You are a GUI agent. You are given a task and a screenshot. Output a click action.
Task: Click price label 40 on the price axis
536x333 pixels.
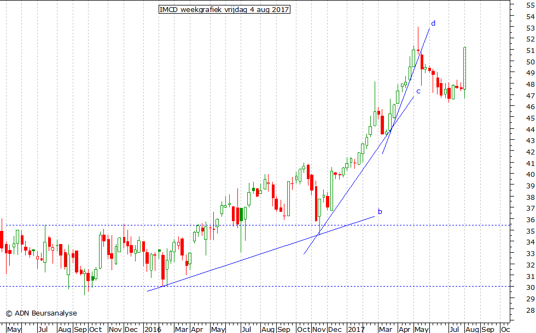tap(531, 175)
